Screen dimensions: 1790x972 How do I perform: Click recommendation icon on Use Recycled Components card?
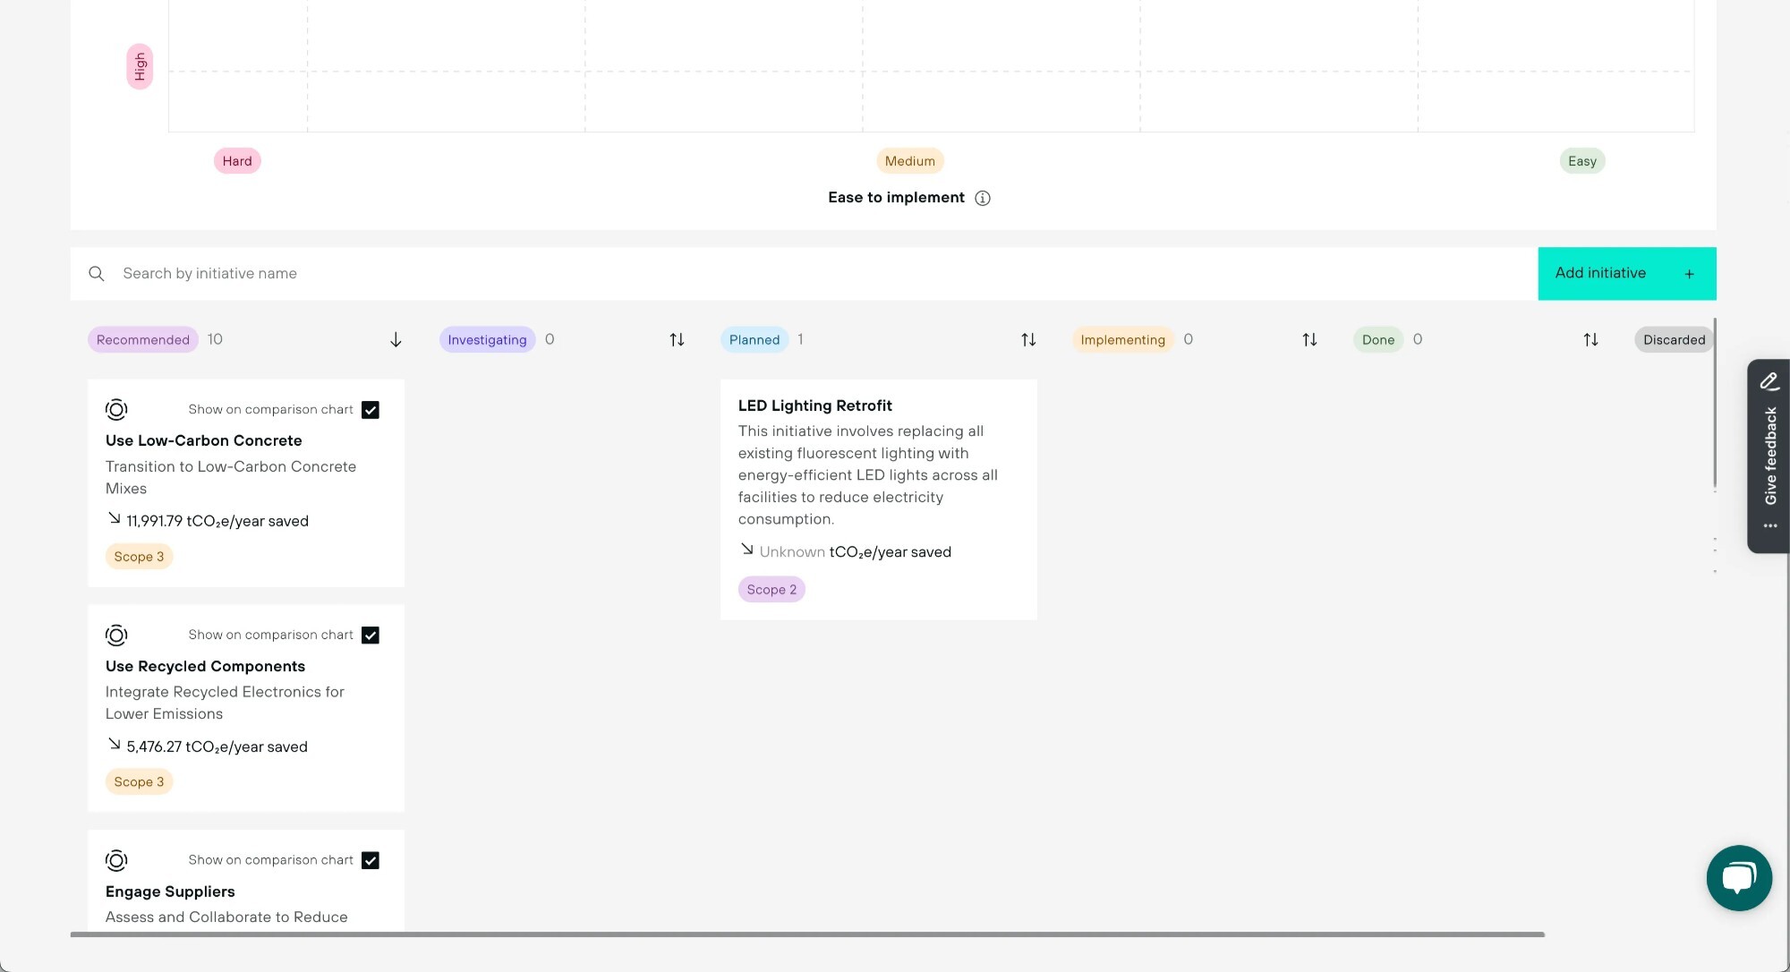[x=116, y=635]
